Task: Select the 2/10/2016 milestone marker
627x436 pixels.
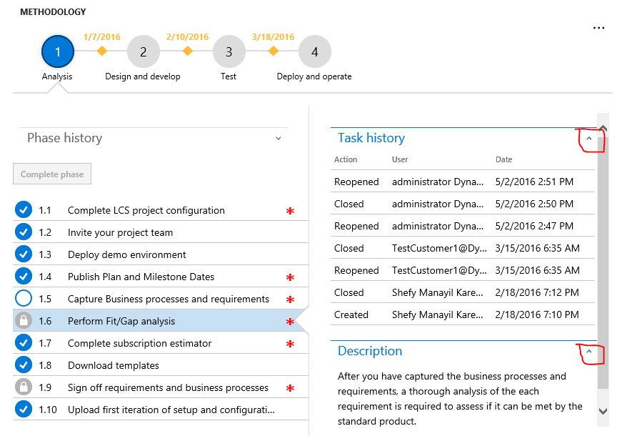Action: pos(187,51)
